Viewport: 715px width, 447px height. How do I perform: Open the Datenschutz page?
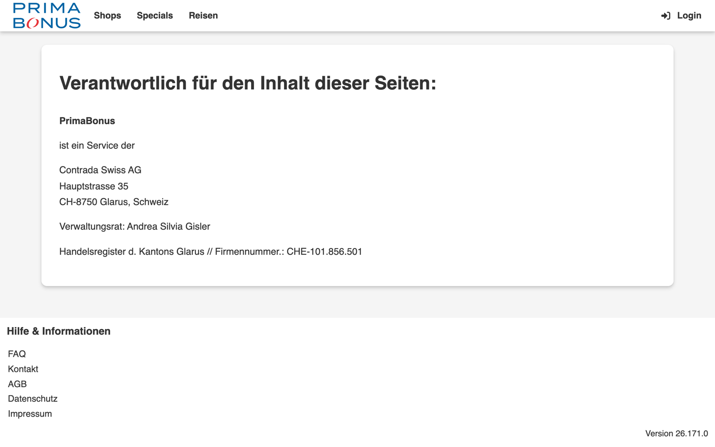(x=33, y=399)
